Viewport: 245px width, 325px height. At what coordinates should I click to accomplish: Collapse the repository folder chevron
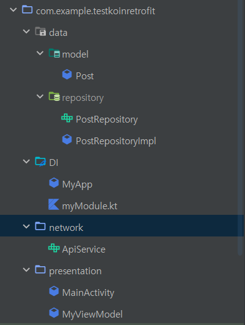tap(40, 97)
